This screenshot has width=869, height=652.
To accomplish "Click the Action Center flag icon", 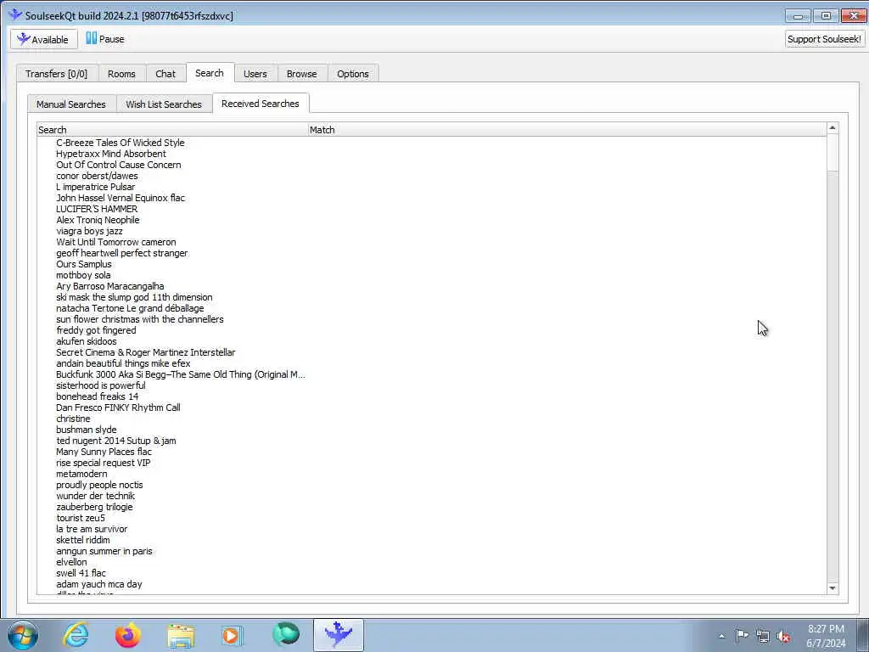I will click(742, 636).
